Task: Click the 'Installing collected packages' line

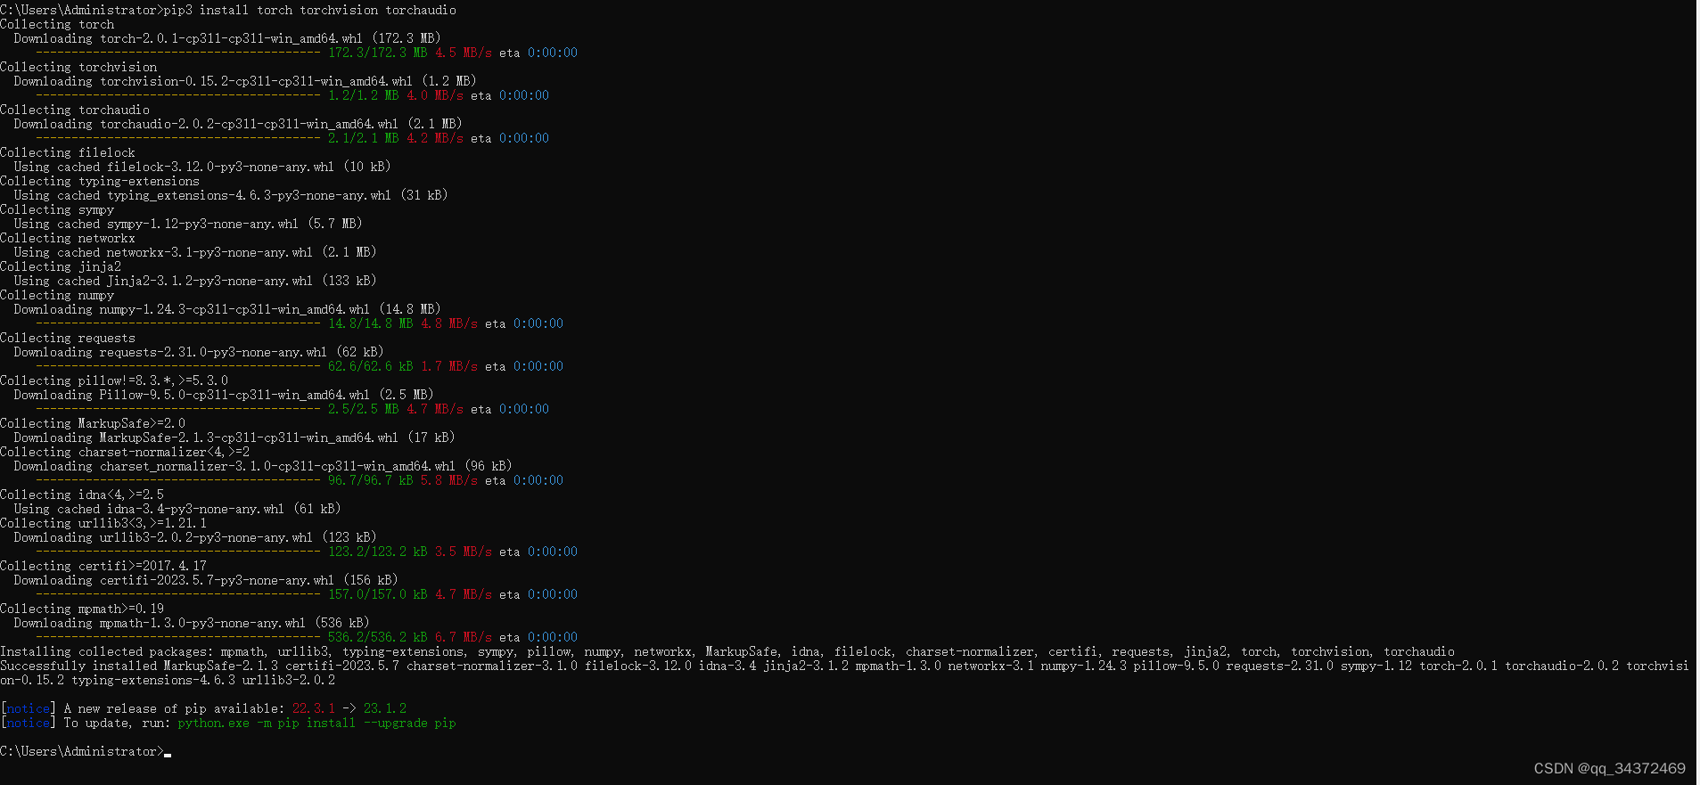Action: click(x=727, y=651)
